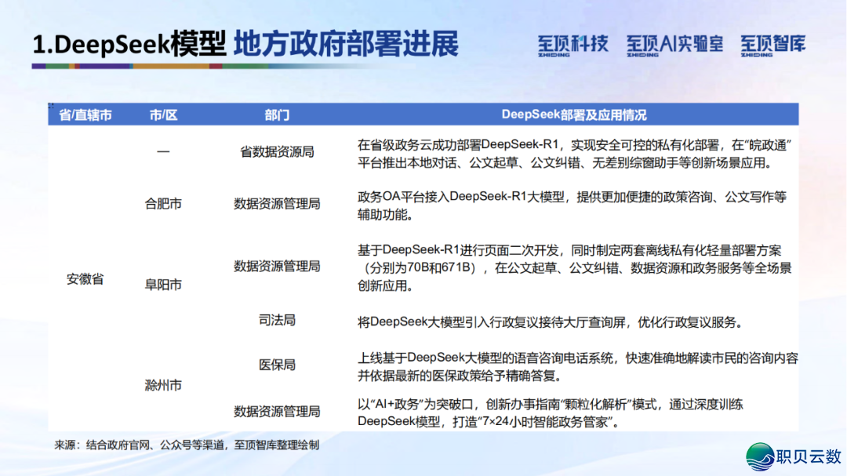Viewport: 847px width, 476px height.
Task: Click the description starting "政务OA平台接入DeepSeek-R1大模型"
Action: click(572, 206)
